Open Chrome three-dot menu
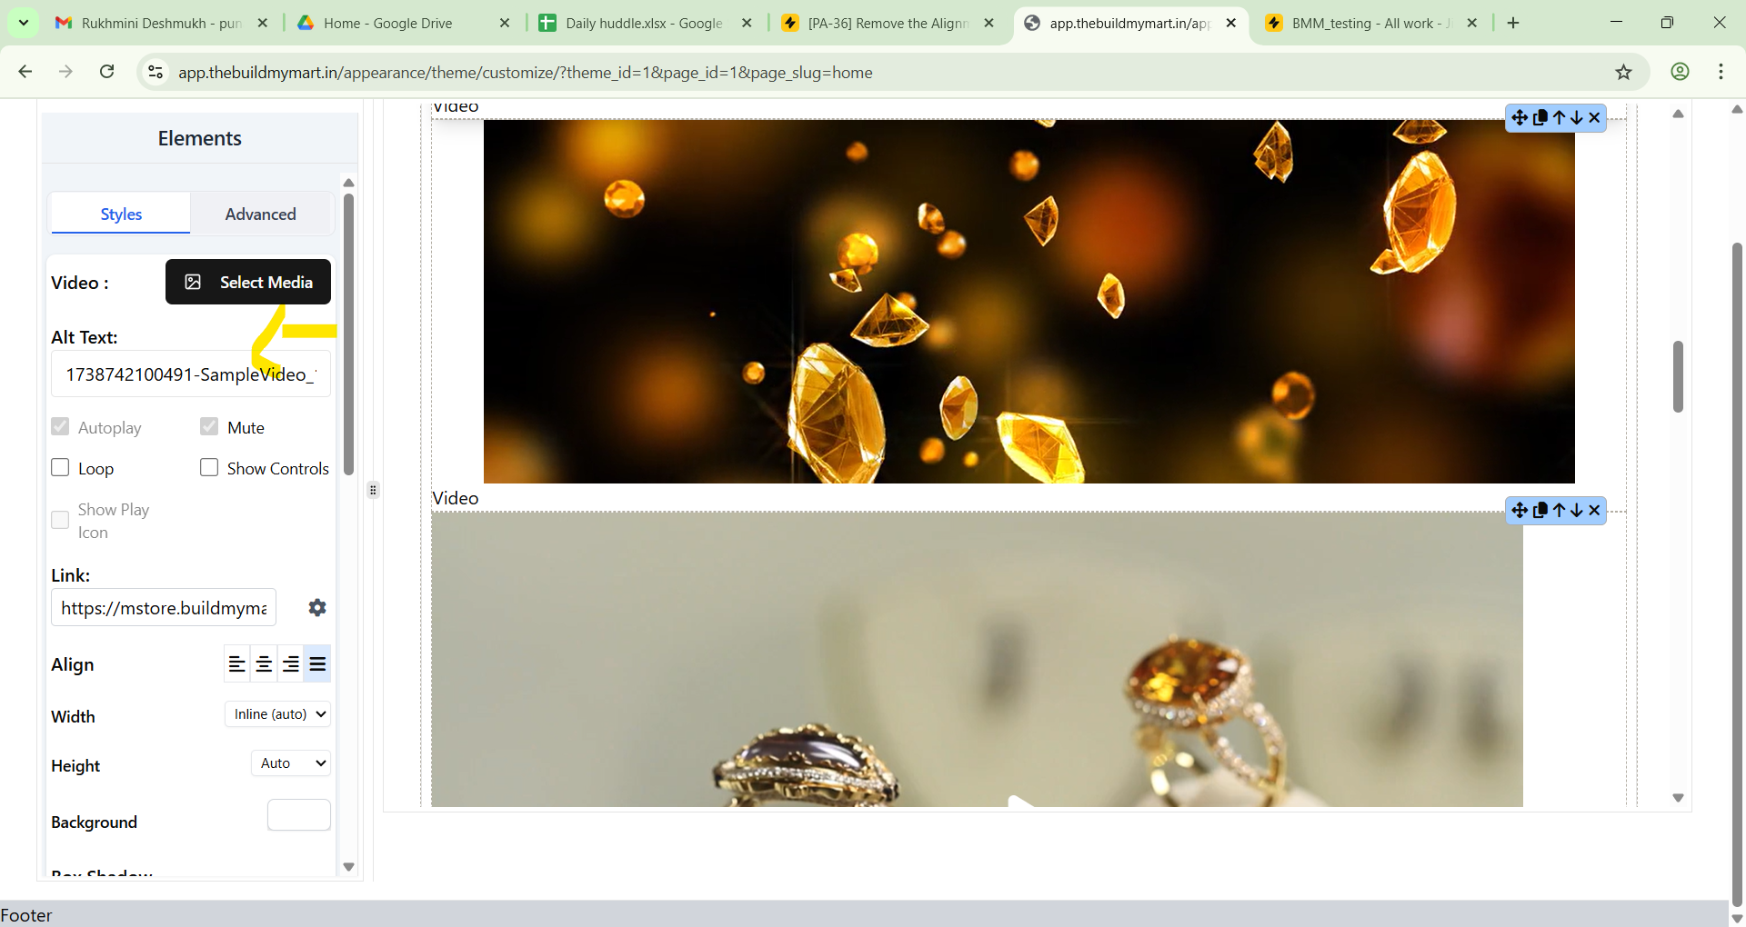Viewport: 1746px width, 927px height. [x=1721, y=72]
